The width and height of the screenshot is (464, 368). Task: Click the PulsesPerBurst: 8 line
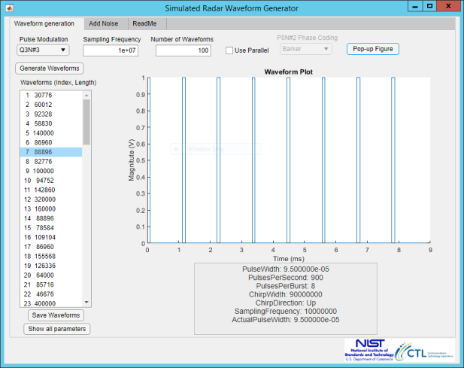click(x=286, y=286)
